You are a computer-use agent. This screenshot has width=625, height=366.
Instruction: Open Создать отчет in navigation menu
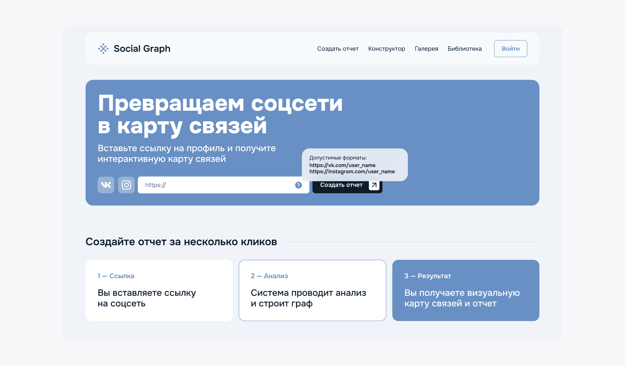click(337, 49)
